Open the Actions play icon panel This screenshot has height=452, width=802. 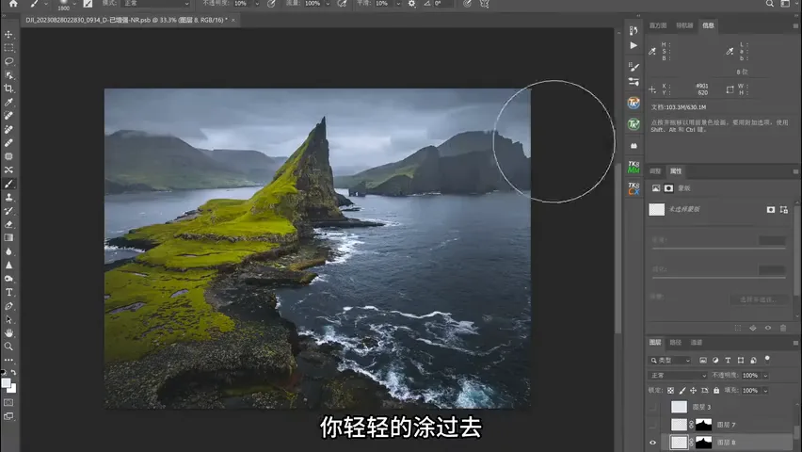point(634,45)
